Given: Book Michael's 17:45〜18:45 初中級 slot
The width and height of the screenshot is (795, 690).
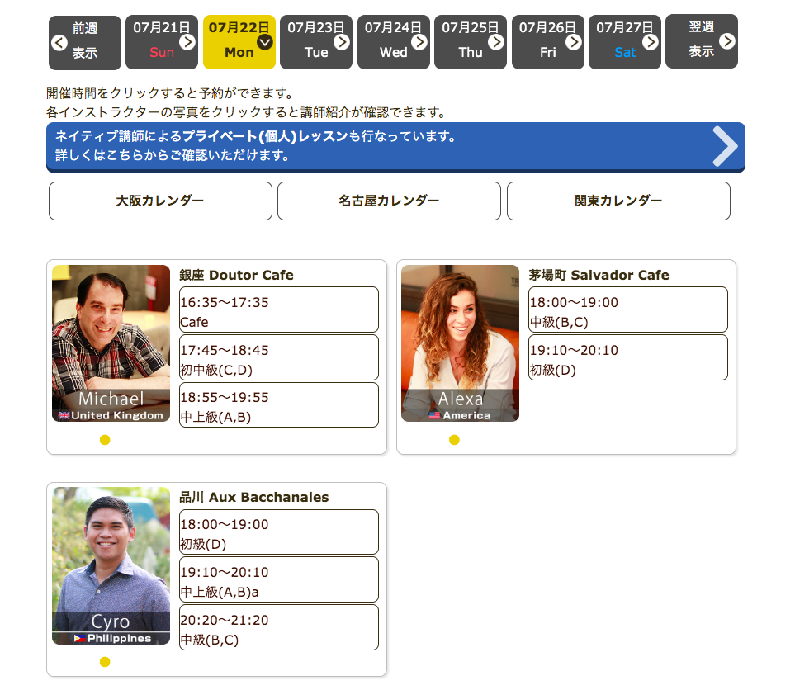Looking at the screenshot, I should click(x=279, y=357).
